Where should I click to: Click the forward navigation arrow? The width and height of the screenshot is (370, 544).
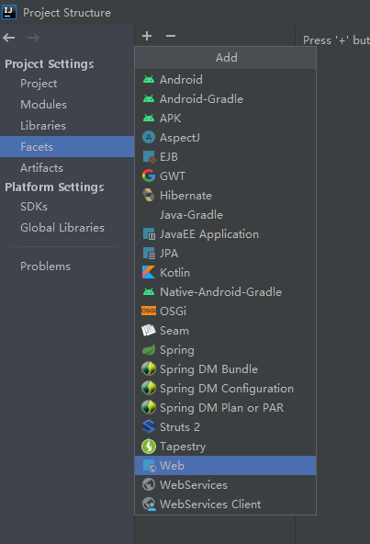point(33,38)
